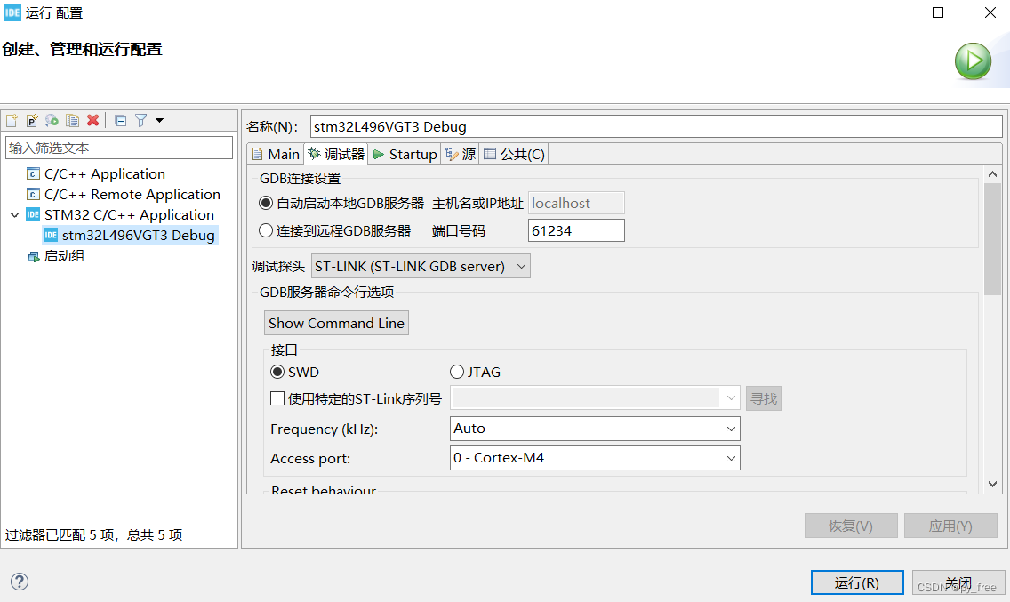
Task: Open the filter launch configurations icon
Action: tap(141, 121)
